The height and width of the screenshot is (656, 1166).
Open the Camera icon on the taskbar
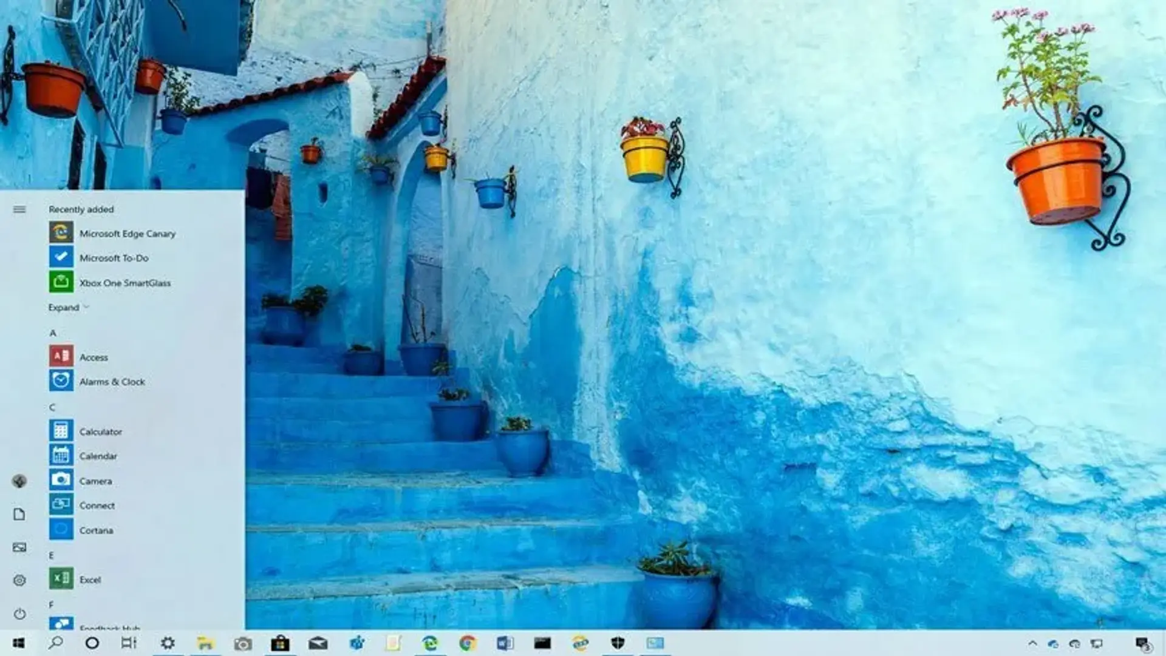click(x=243, y=643)
